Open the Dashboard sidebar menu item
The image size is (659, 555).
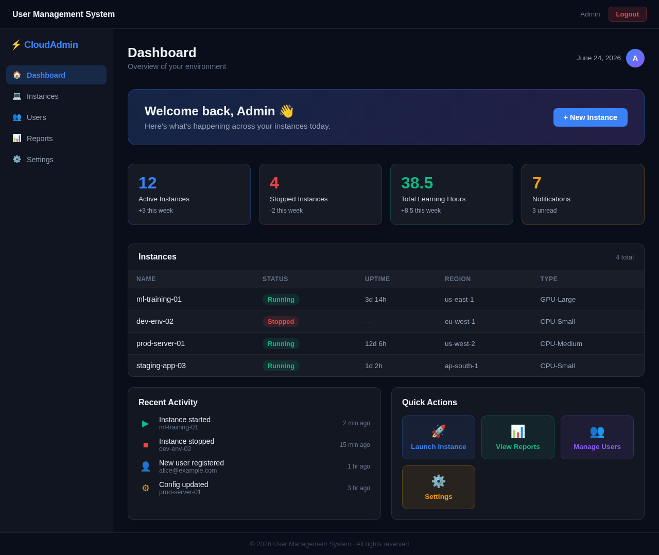point(56,75)
